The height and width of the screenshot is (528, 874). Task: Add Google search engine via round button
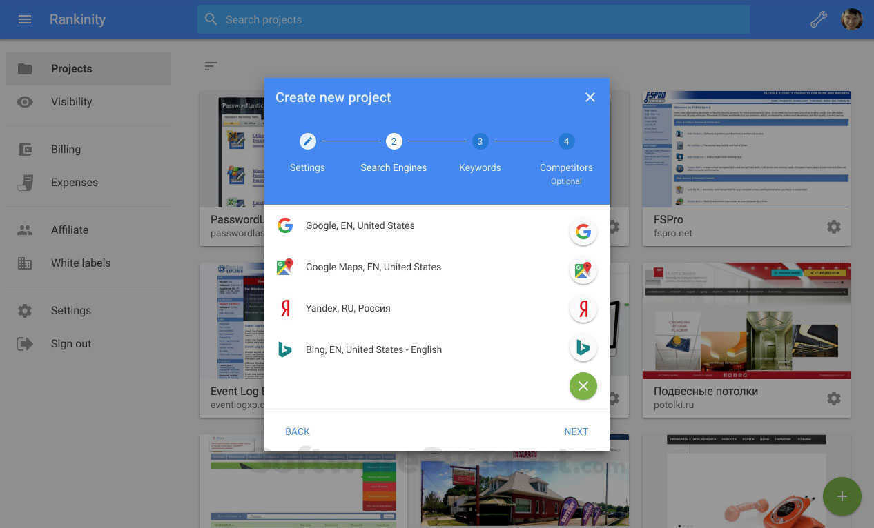click(583, 232)
